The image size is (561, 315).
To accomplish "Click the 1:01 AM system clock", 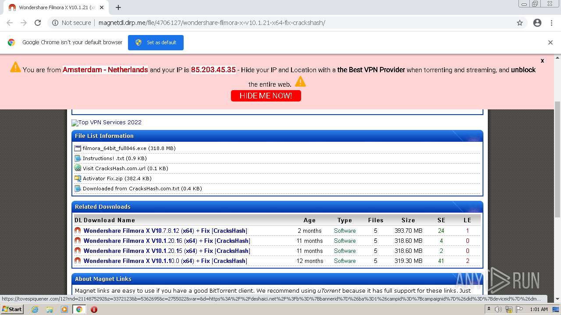I will [539, 309].
